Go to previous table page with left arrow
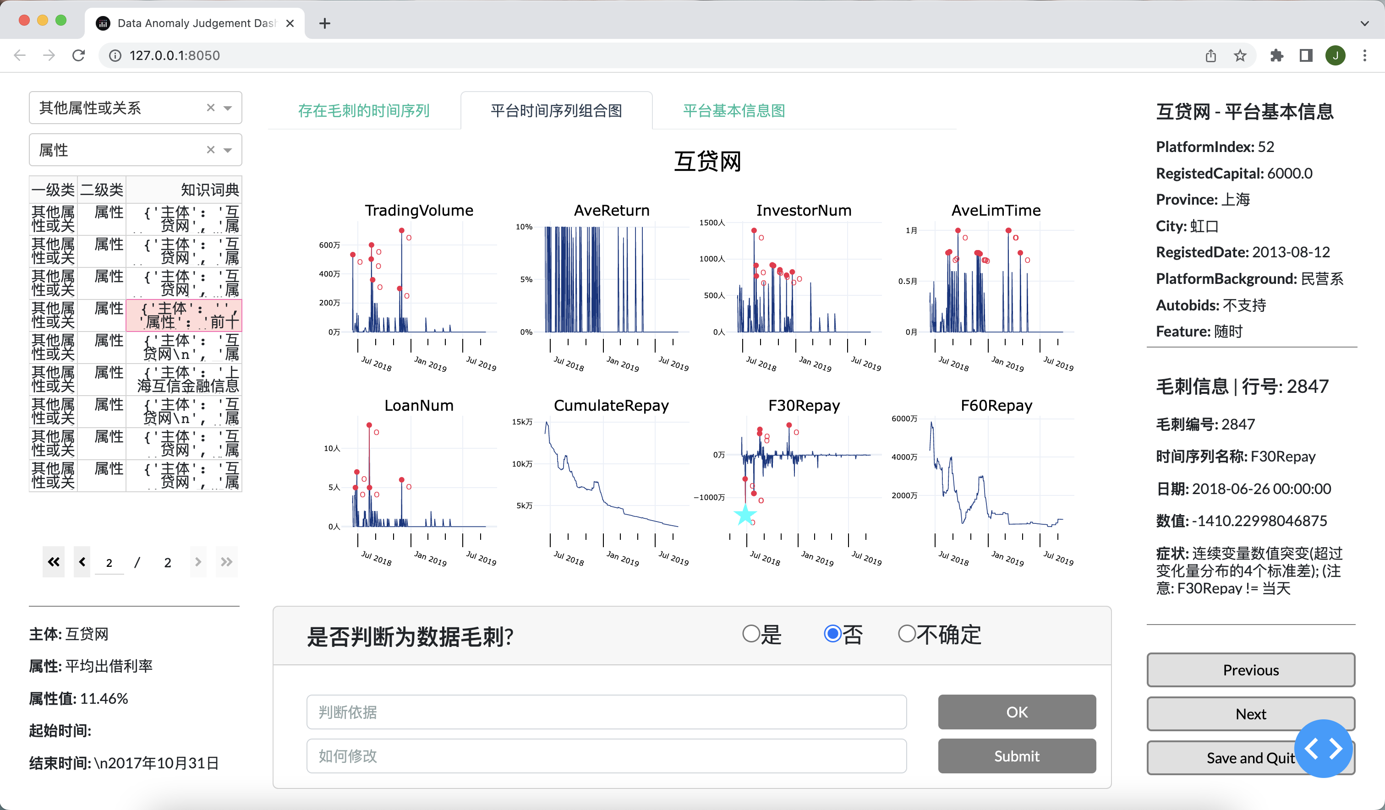The height and width of the screenshot is (810, 1385). click(82, 562)
